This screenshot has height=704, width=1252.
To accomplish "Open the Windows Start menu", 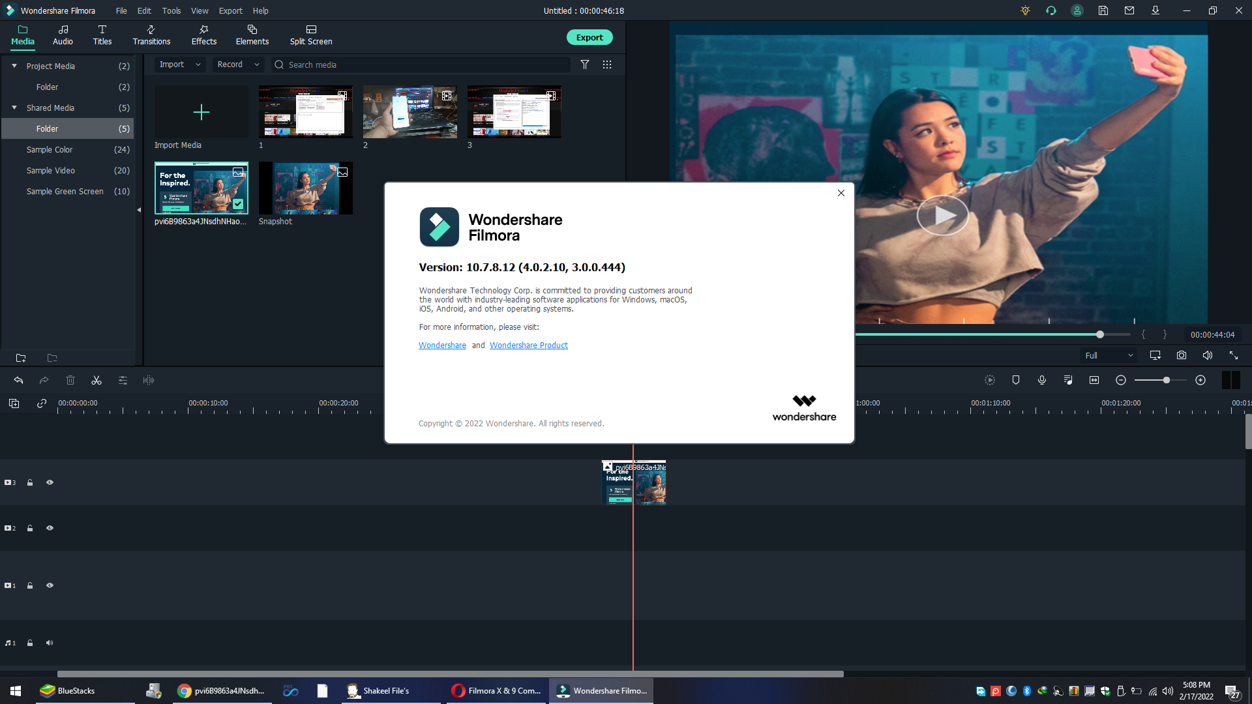I will click(16, 691).
